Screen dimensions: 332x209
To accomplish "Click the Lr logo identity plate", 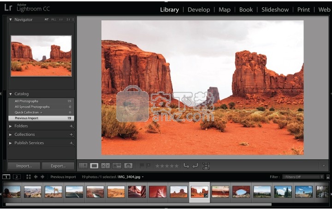I will [8, 8].
